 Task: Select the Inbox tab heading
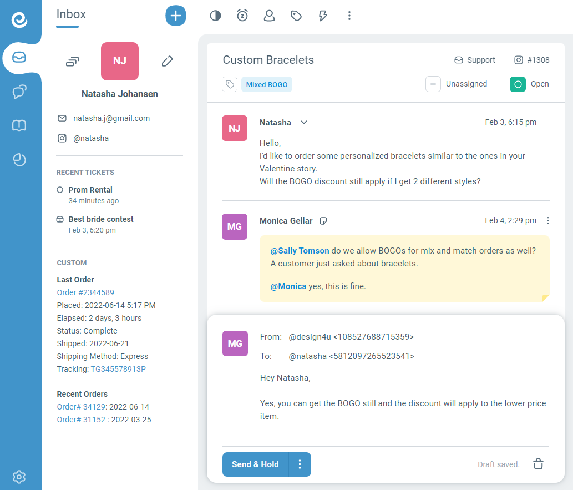click(71, 14)
